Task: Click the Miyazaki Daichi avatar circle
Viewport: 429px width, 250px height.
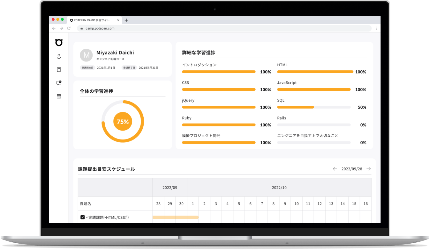Action: click(86, 55)
